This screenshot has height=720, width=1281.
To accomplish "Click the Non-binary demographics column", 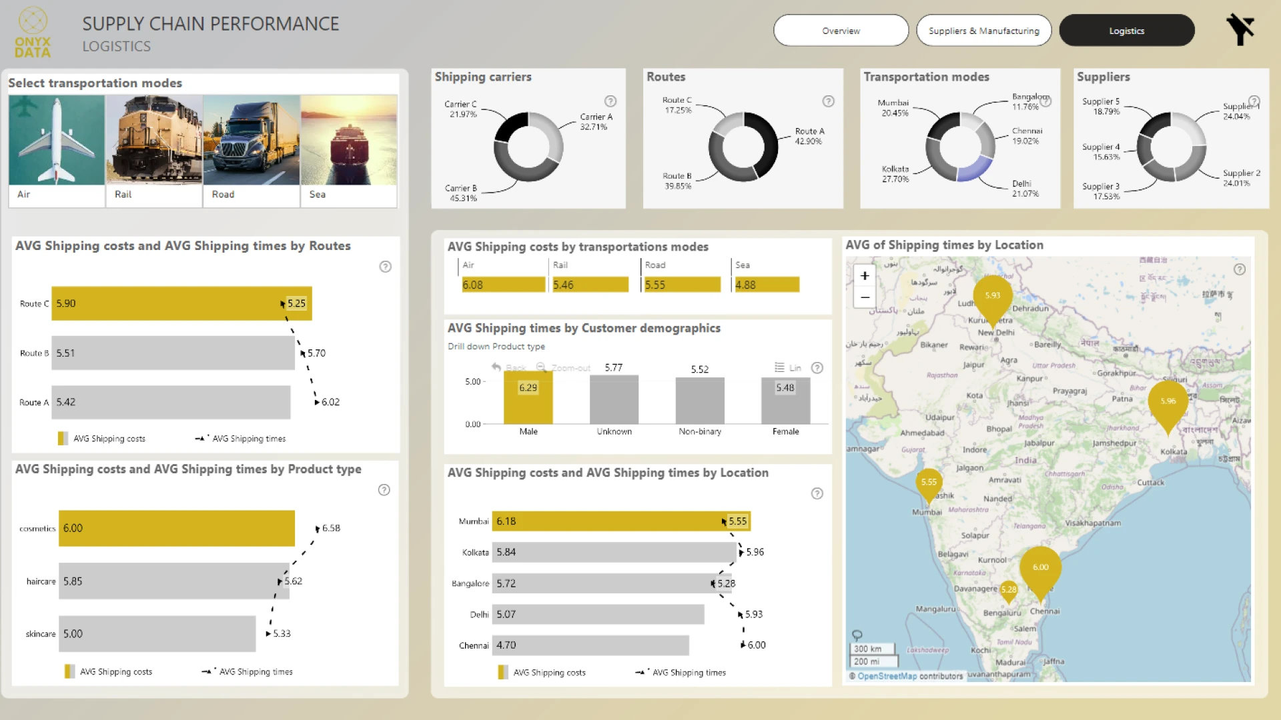I will [700, 401].
